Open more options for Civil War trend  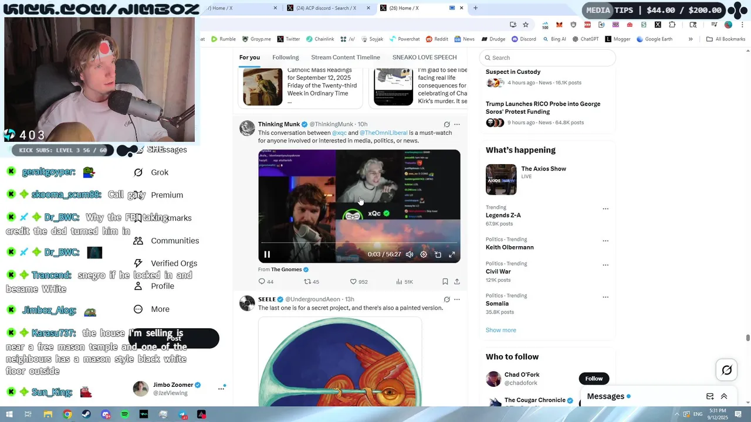point(605,265)
